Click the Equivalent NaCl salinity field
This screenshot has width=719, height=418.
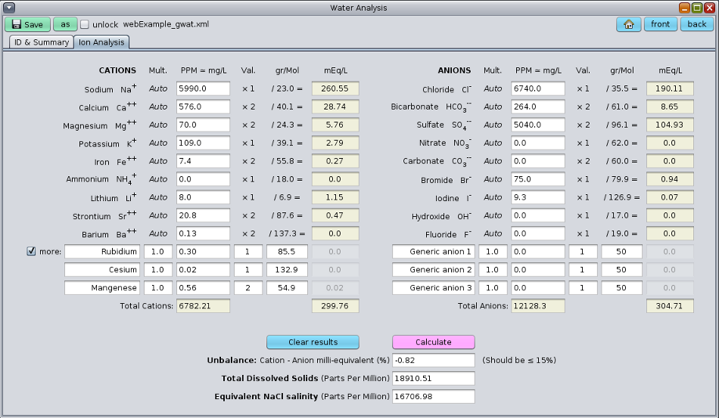click(x=434, y=396)
